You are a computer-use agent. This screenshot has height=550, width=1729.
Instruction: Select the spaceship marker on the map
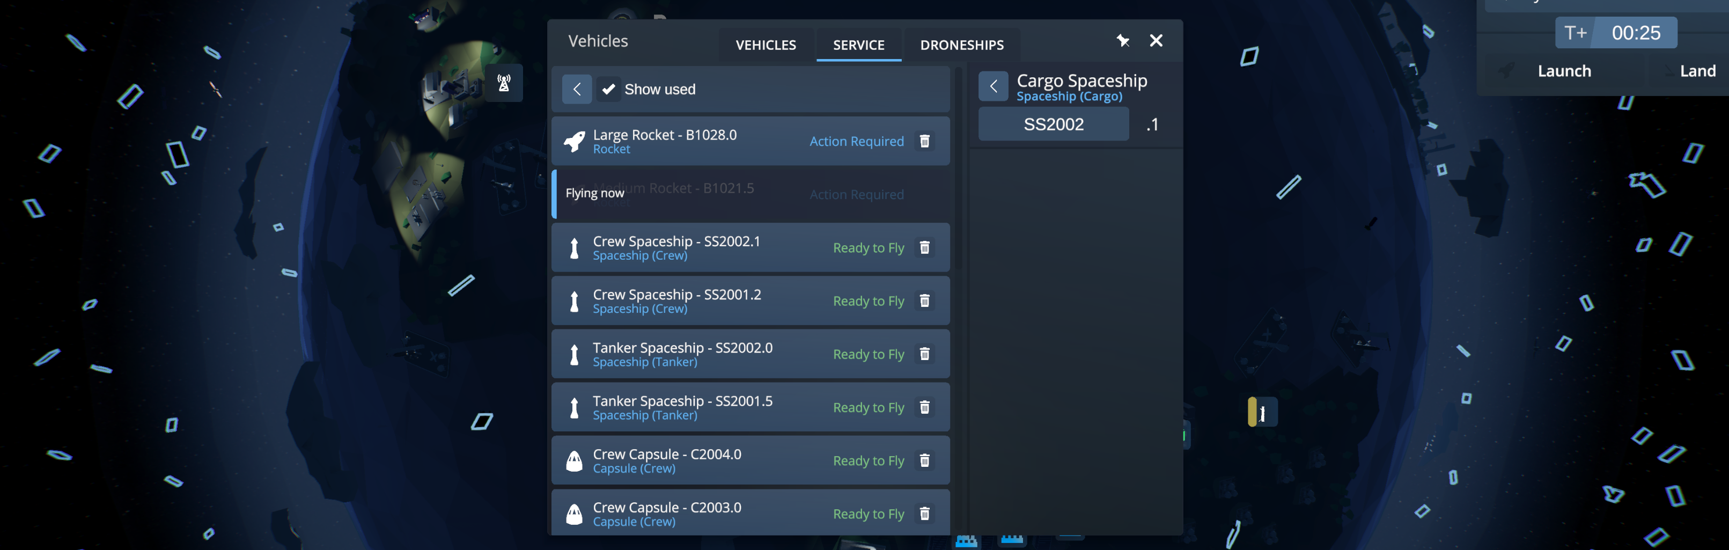(1262, 412)
